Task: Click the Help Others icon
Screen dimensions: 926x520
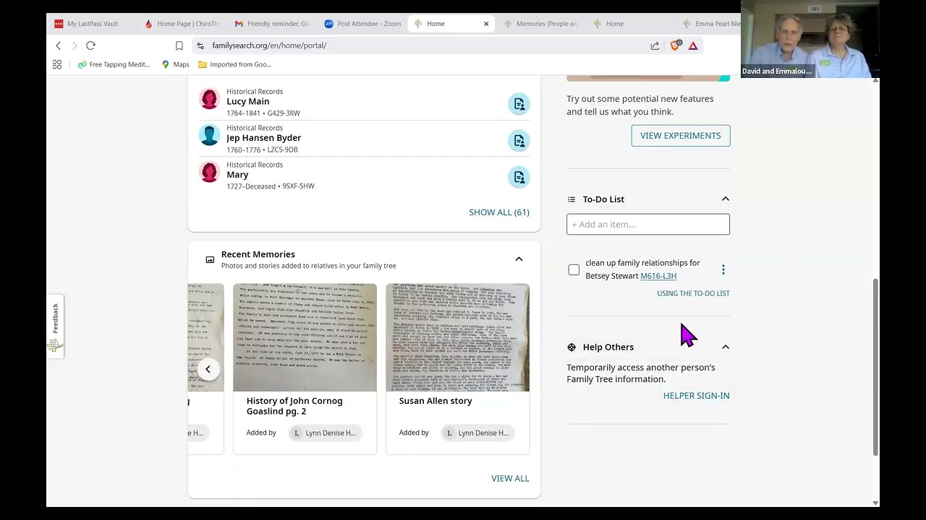Action: [x=572, y=347]
